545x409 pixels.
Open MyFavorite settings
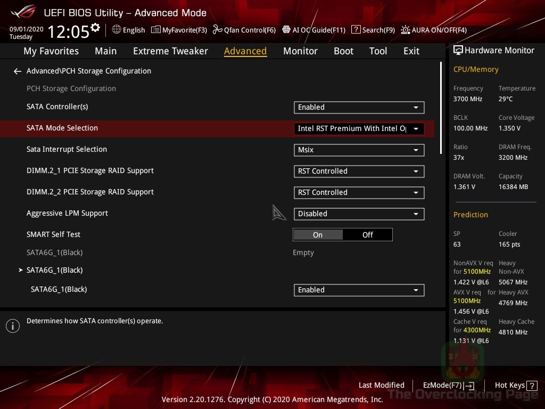point(179,30)
